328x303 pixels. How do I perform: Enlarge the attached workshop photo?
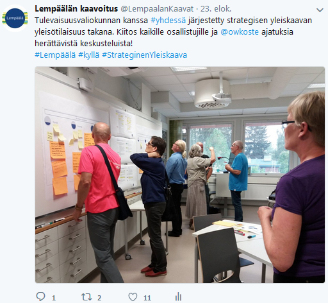coord(180,175)
